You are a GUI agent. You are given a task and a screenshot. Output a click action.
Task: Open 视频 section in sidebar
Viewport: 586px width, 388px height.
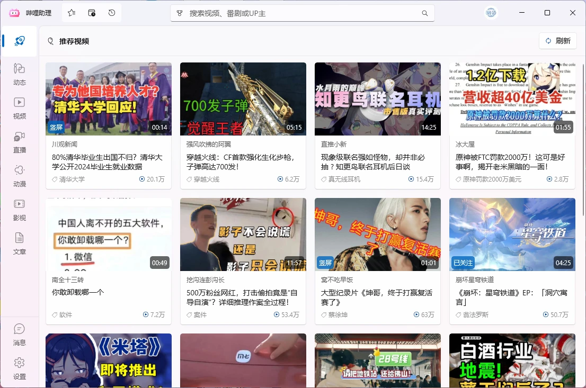[20, 109]
